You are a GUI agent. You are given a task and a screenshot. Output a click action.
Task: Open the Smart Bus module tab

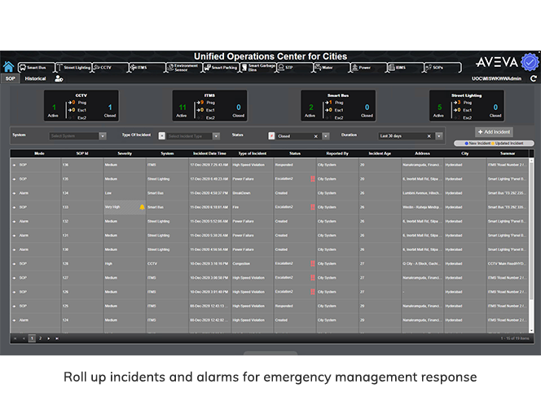click(x=37, y=68)
